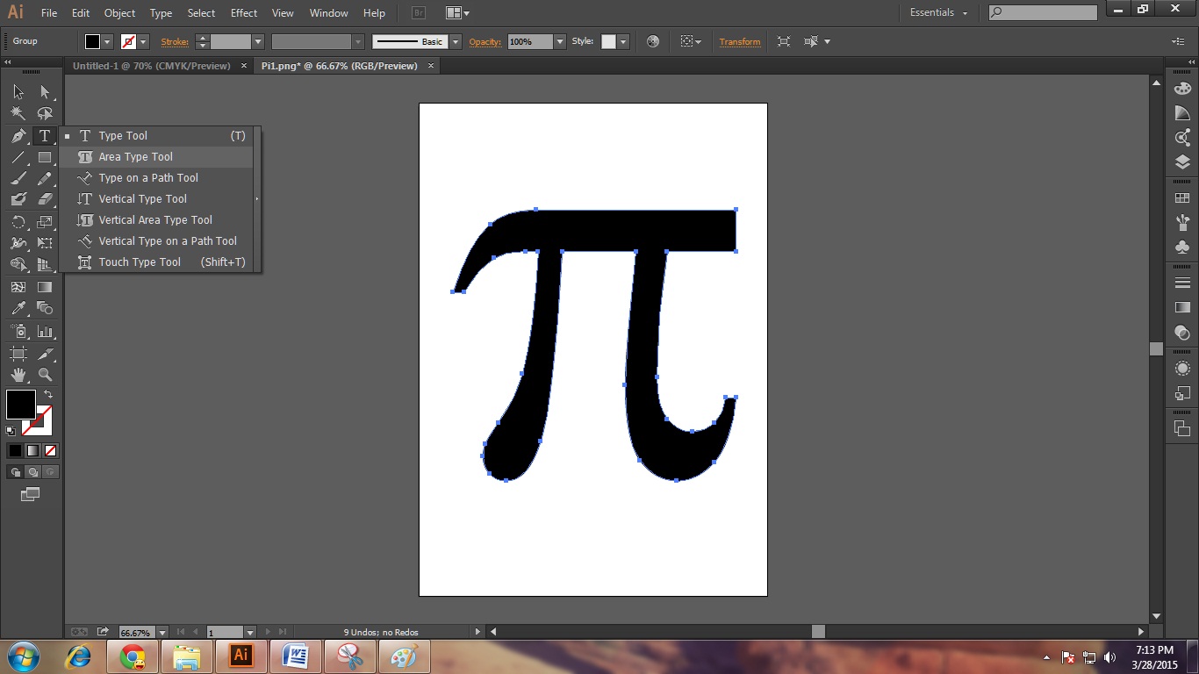The height and width of the screenshot is (674, 1199).
Task: Open the Basic brush definition dropdown
Action: click(456, 41)
